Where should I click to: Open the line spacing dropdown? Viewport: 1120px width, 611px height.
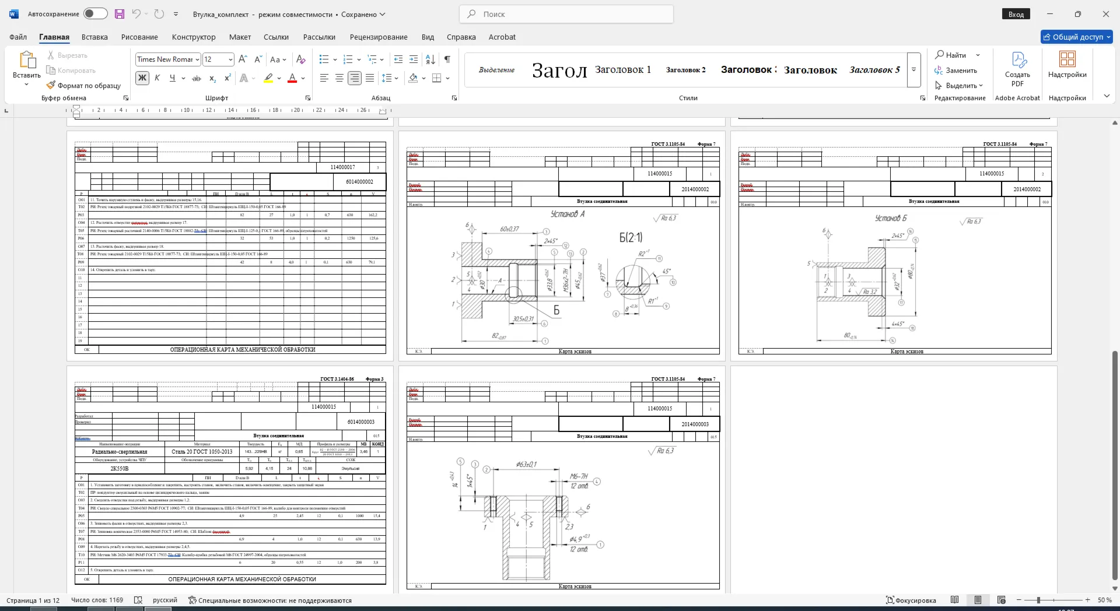397,78
